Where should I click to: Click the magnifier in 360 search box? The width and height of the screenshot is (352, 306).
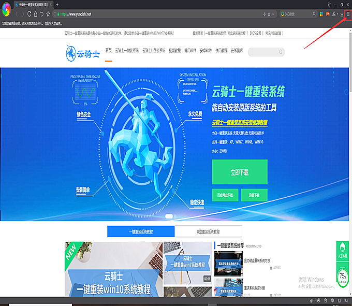click(x=314, y=14)
